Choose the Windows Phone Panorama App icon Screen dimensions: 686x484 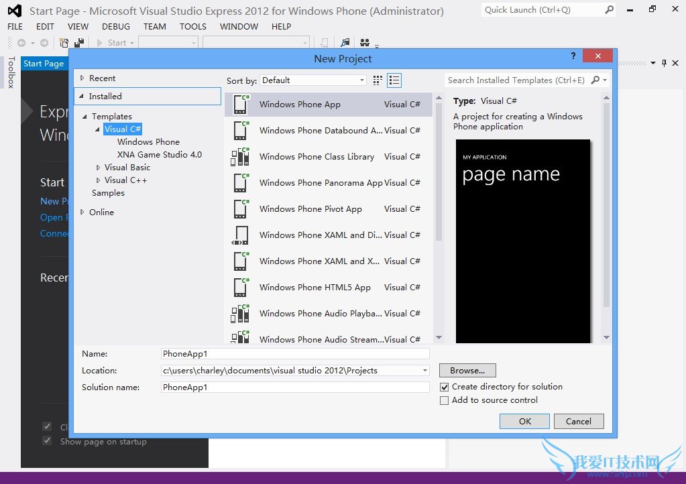240,183
